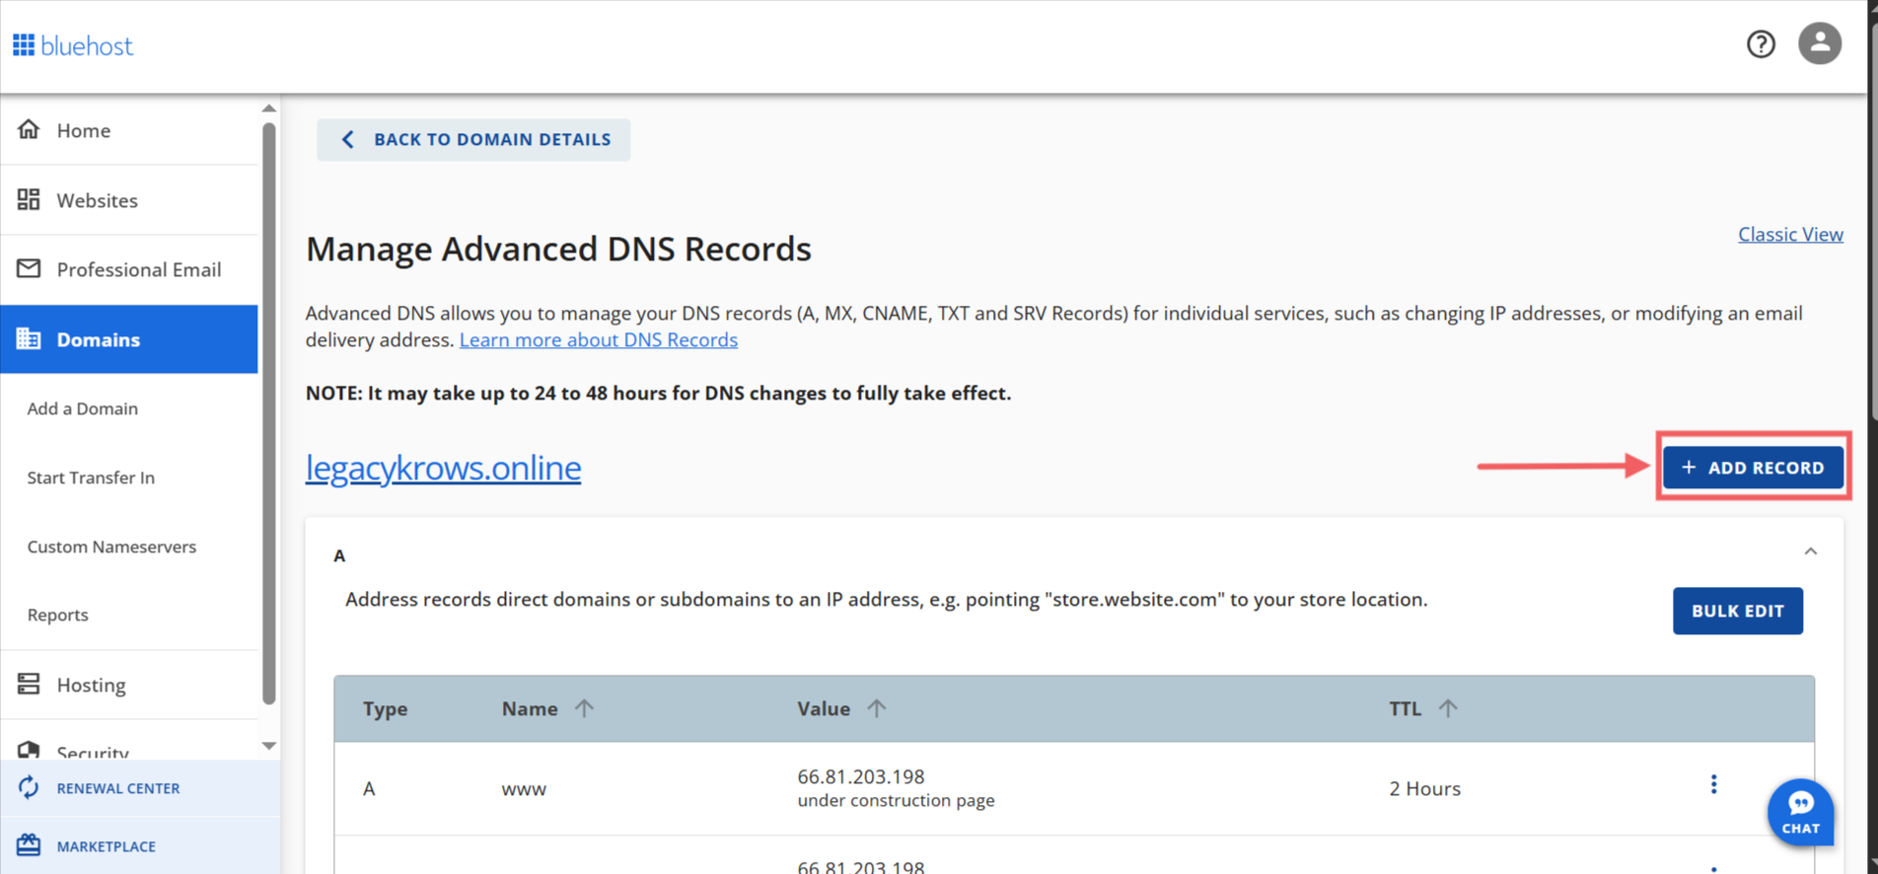Click the www name cell
This screenshot has height=874, width=1878.
tap(524, 789)
